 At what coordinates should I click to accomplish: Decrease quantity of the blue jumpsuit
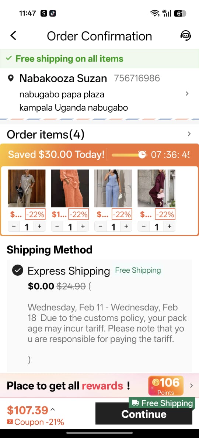[101, 227]
